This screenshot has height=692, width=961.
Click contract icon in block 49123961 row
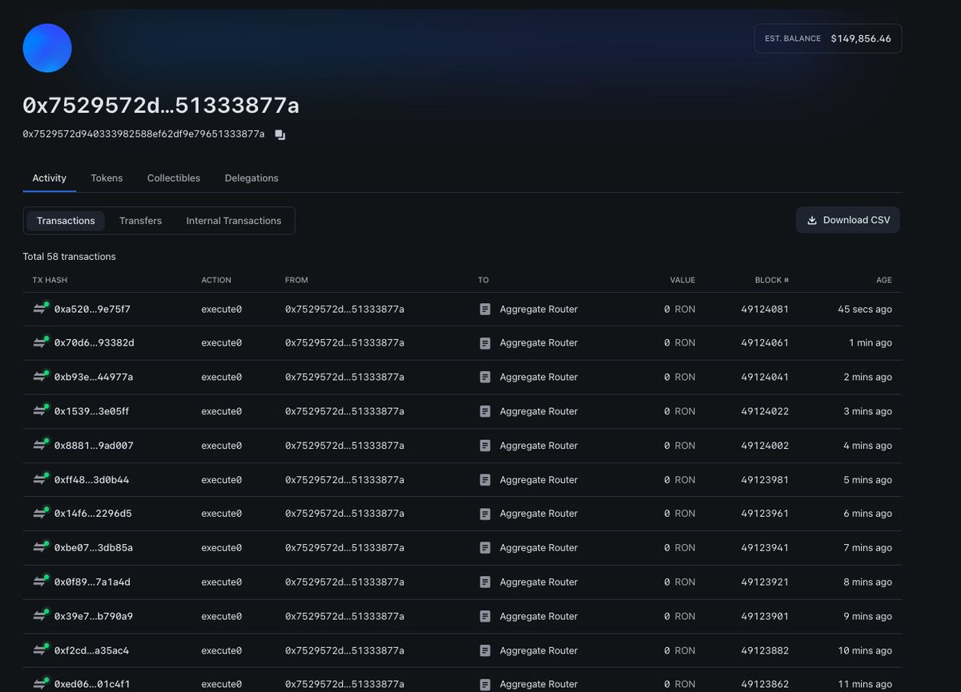(x=485, y=514)
